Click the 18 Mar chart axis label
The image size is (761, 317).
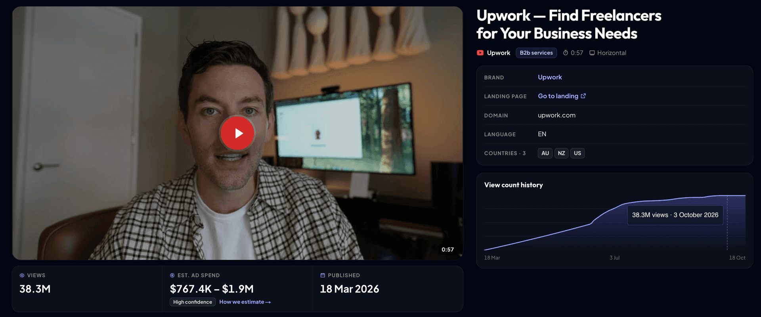click(x=492, y=258)
